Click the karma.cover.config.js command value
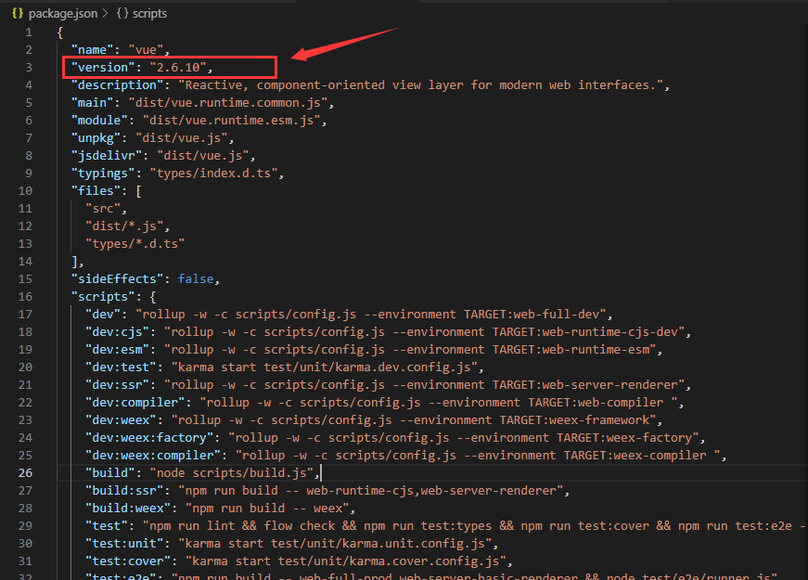Image resolution: width=808 pixels, height=580 pixels. 346,561
